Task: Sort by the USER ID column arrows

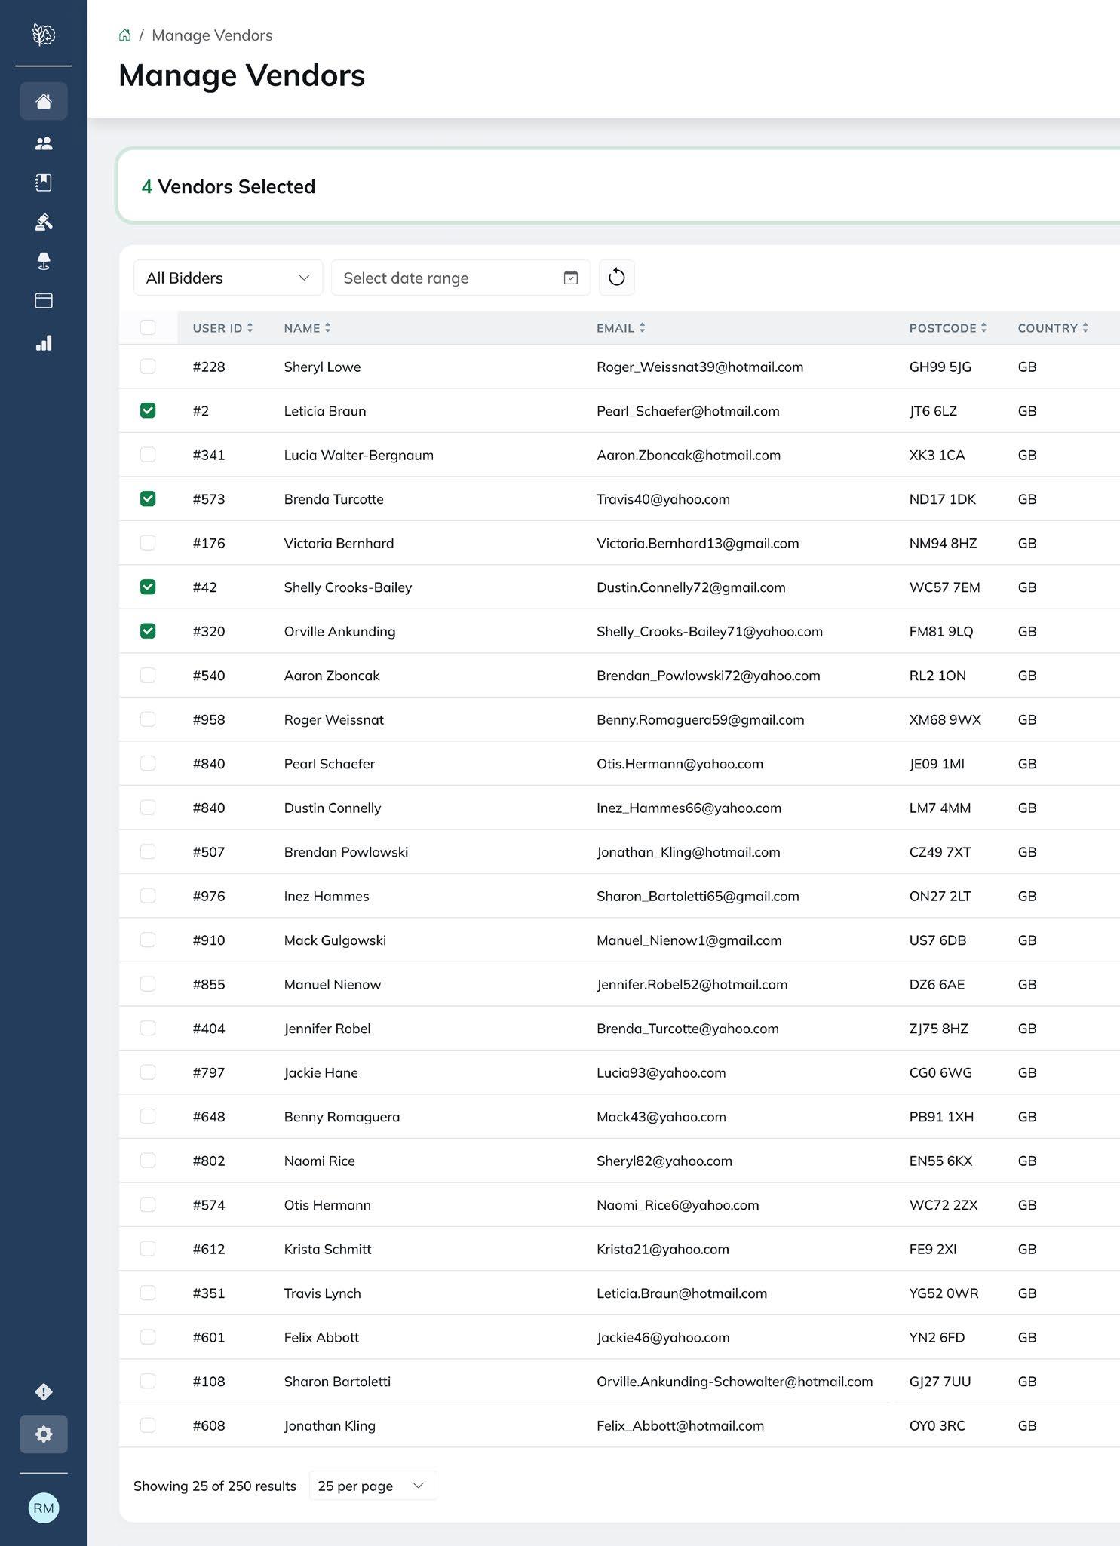Action: coord(250,327)
